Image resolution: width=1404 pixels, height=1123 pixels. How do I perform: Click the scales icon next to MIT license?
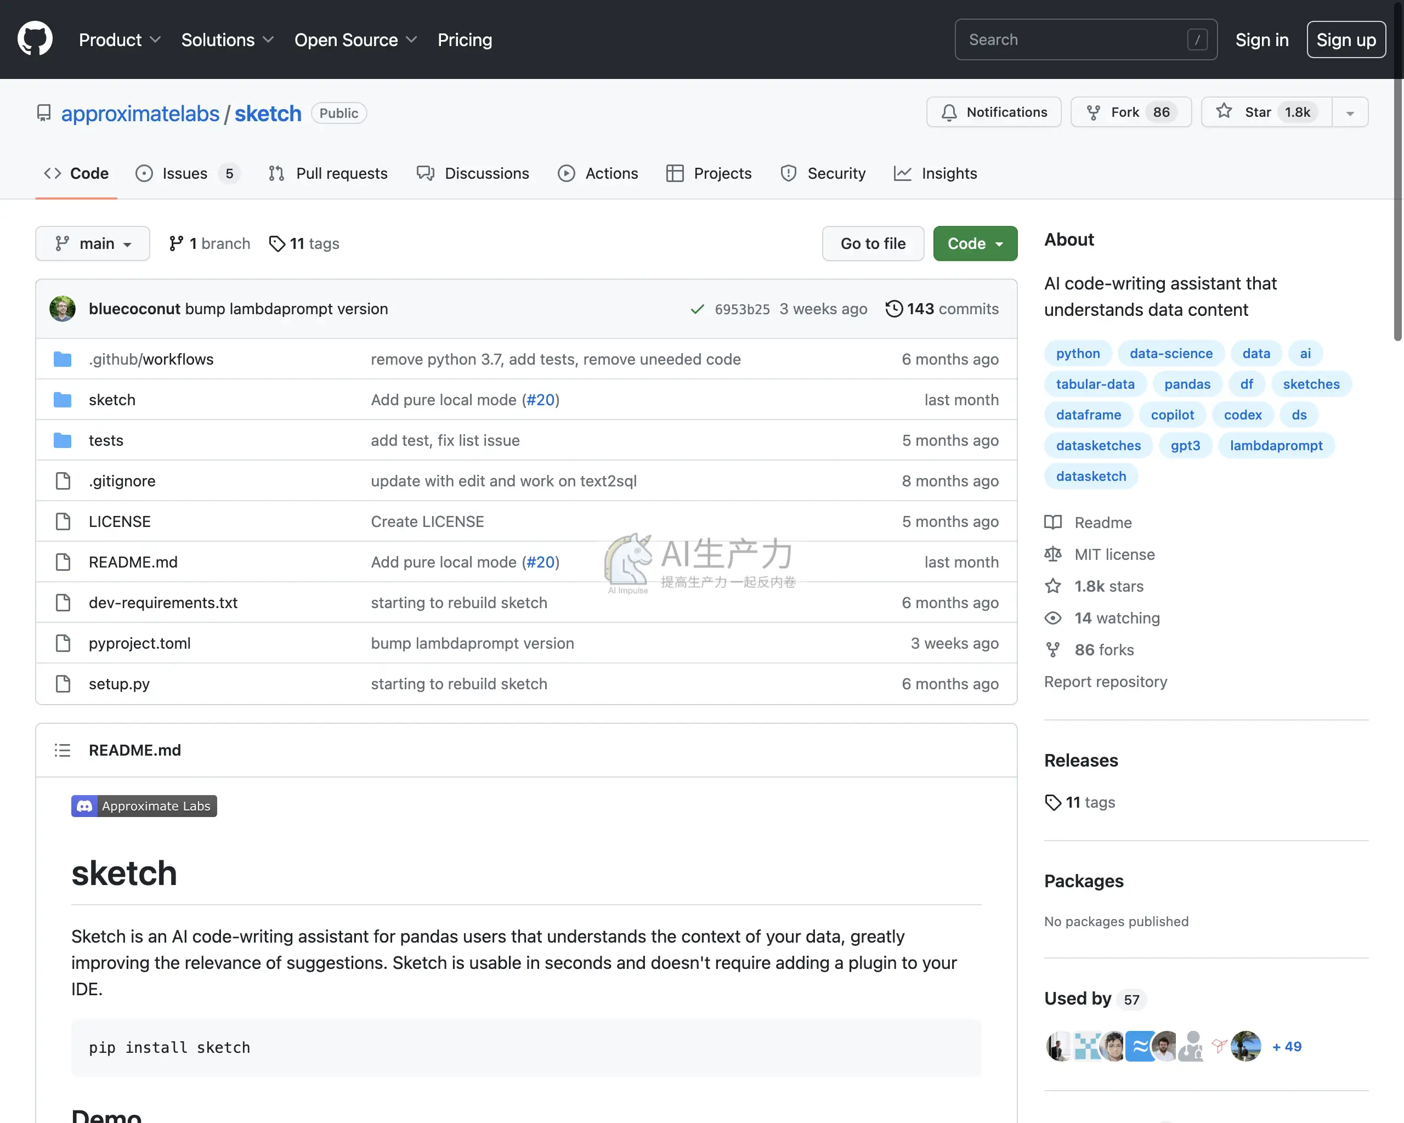click(1053, 554)
